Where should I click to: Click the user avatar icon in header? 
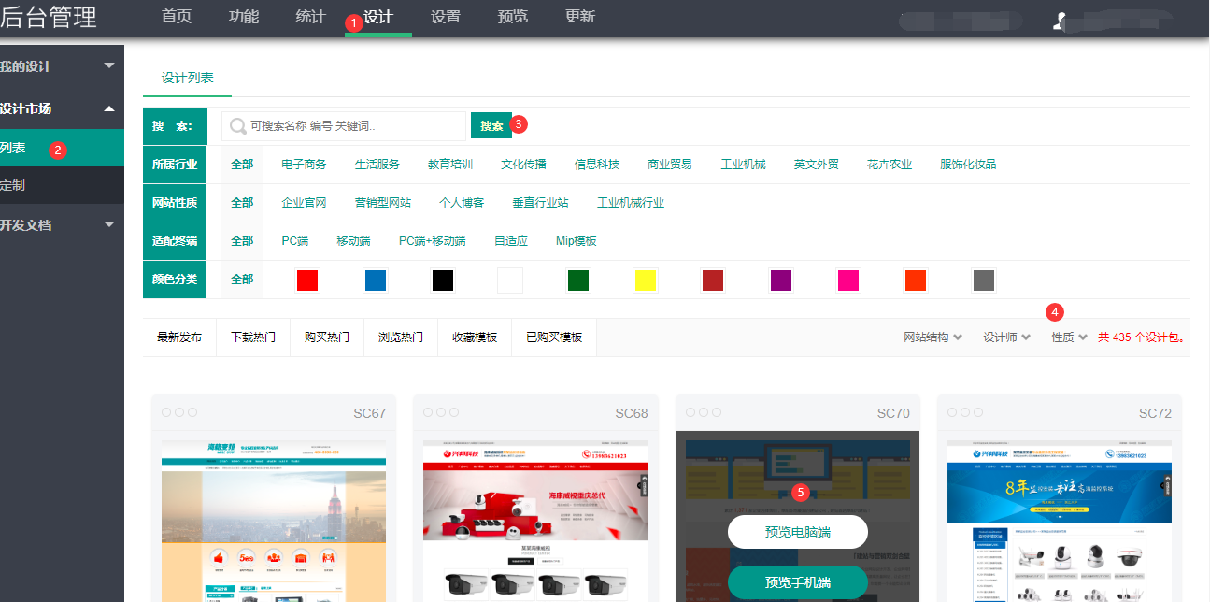click(1060, 21)
